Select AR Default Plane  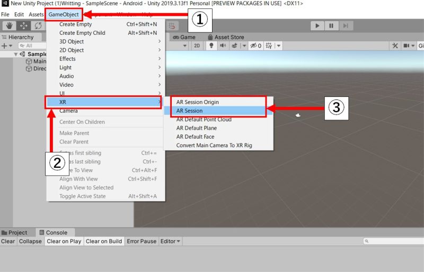click(x=218, y=128)
